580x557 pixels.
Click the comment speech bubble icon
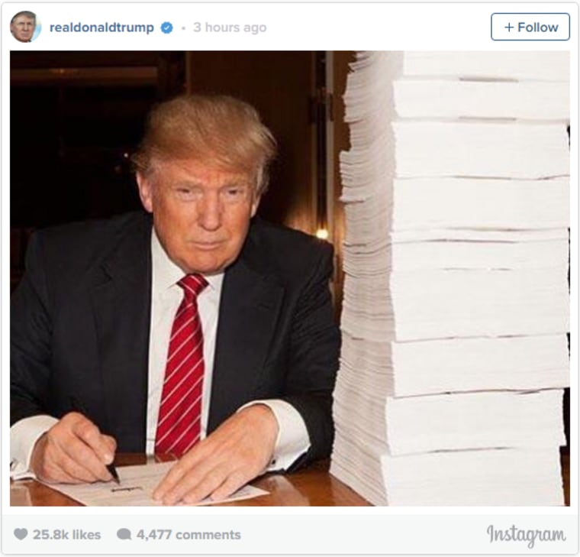[x=124, y=534]
